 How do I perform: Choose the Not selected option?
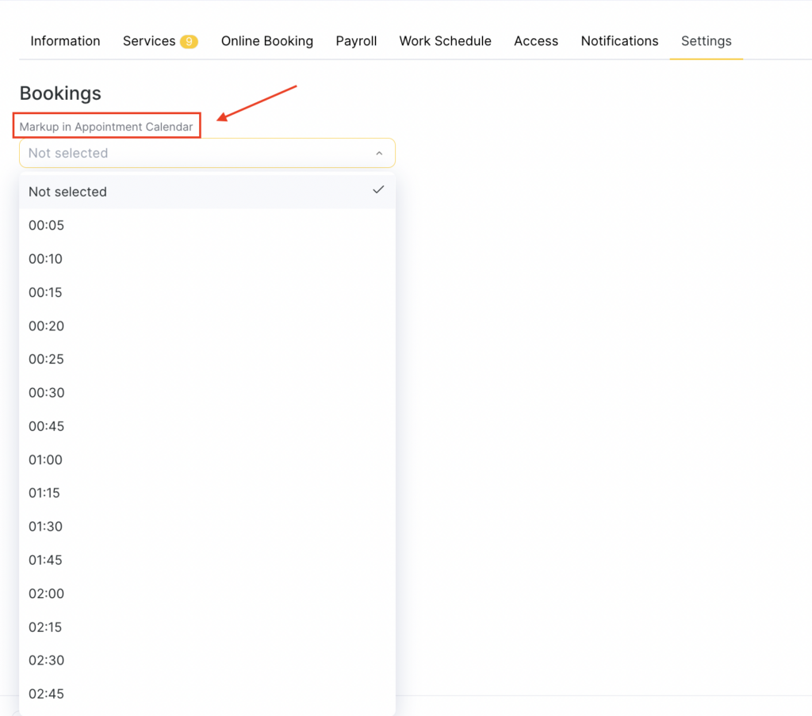tap(67, 192)
